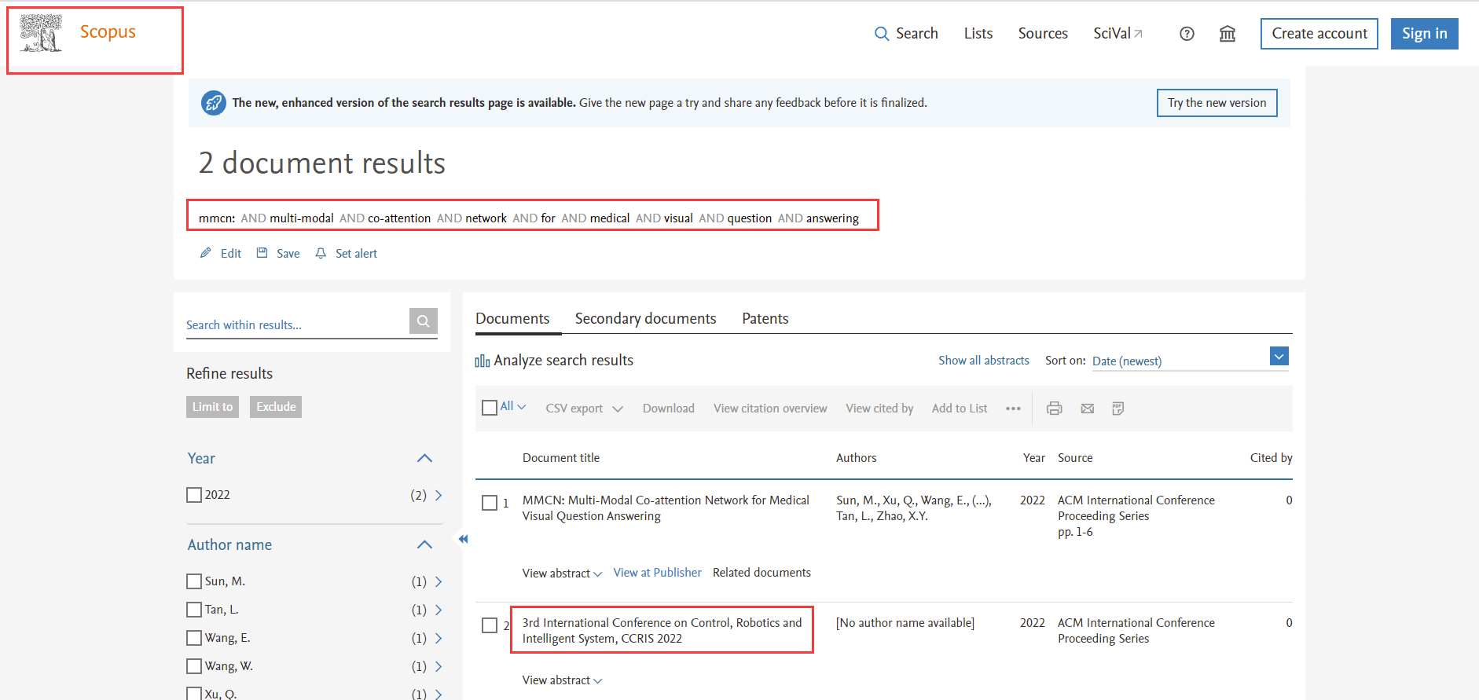This screenshot has width=1479, height=700.
Task: Collapse the Year filter section
Action: 424,458
